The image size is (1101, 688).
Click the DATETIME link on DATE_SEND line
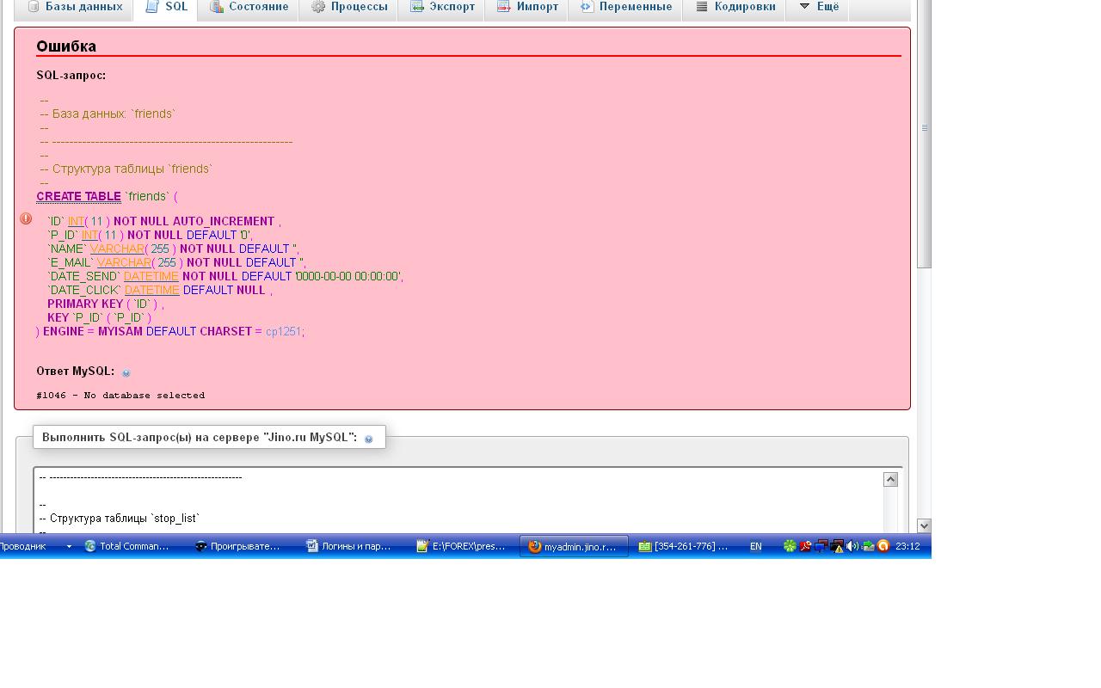tap(151, 276)
